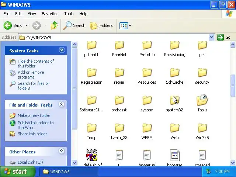Go up one folder level
236x177 pixels.
tap(54, 25)
